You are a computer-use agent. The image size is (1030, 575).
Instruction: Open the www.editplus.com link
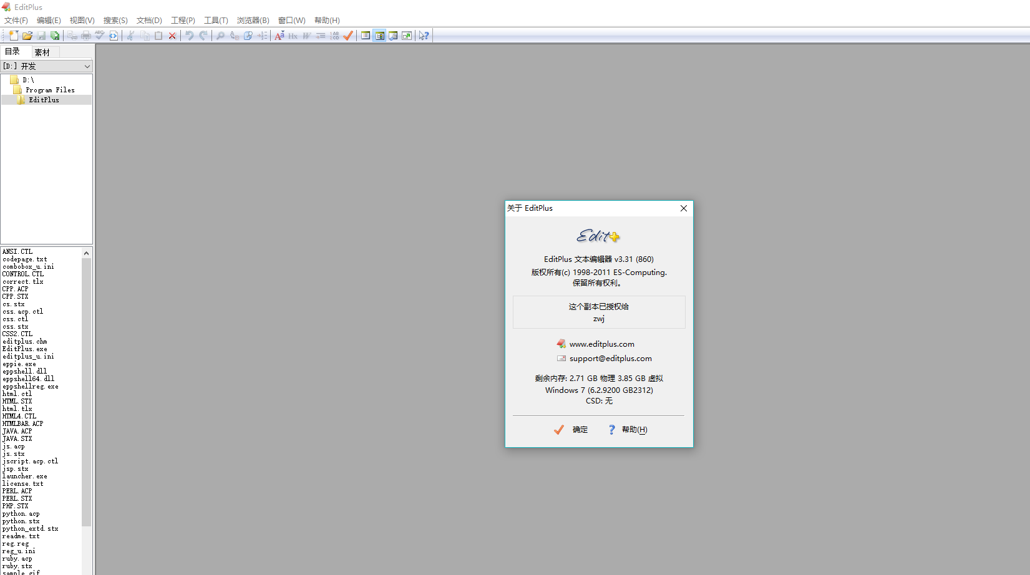click(601, 344)
